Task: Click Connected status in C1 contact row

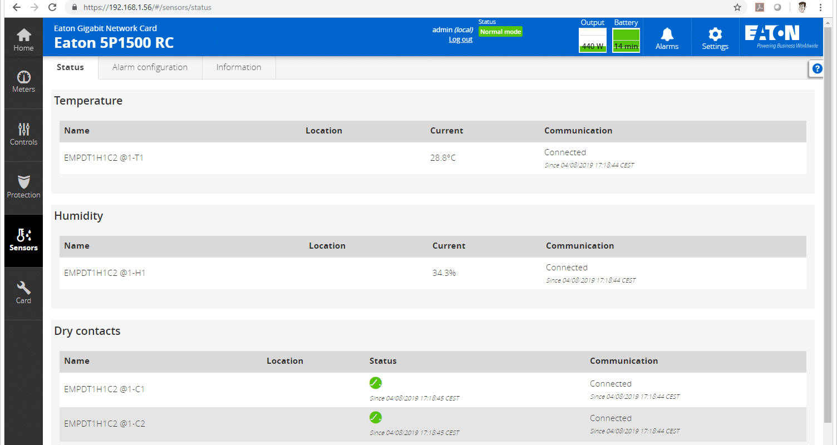Action: pos(610,384)
